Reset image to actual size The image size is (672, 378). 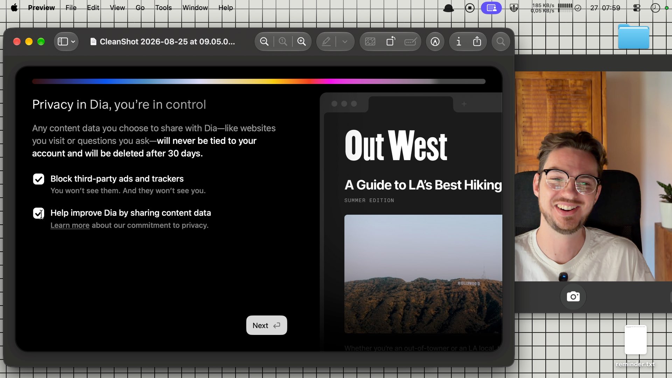click(x=283, y=42)
